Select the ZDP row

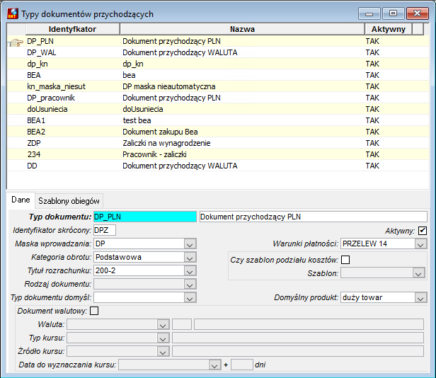click(x=218, y=143)
